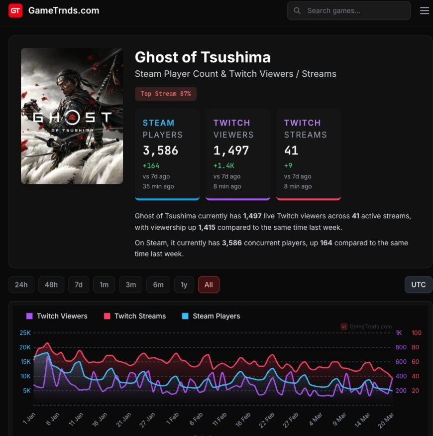The width and height of the screenshot is (433, 436).
Task: Click the +1.4K viewers change value
Action: point(223,166)
